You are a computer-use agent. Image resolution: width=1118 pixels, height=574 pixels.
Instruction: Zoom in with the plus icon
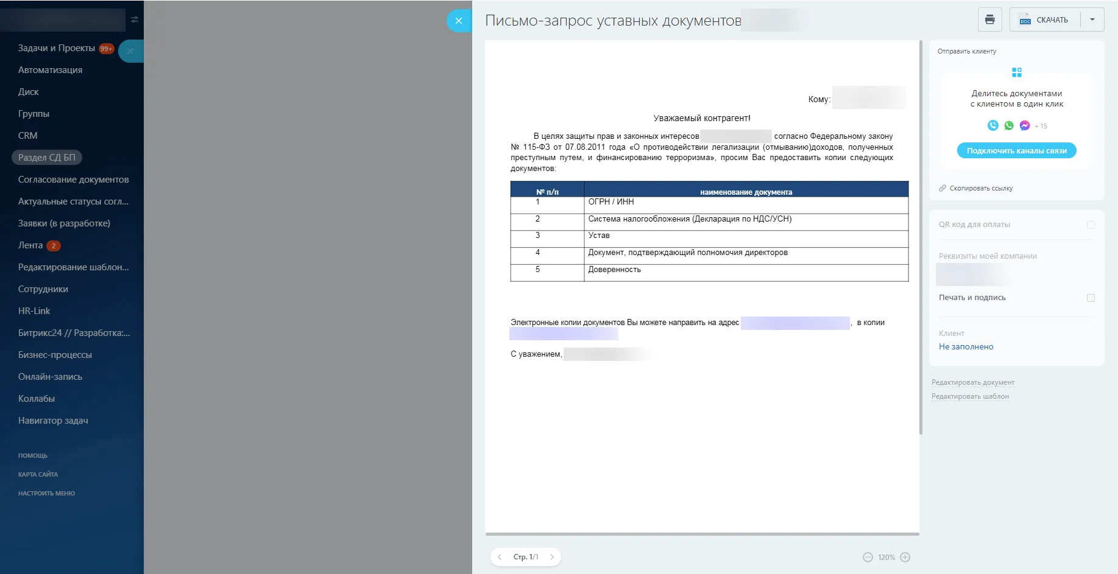point(905,557)
